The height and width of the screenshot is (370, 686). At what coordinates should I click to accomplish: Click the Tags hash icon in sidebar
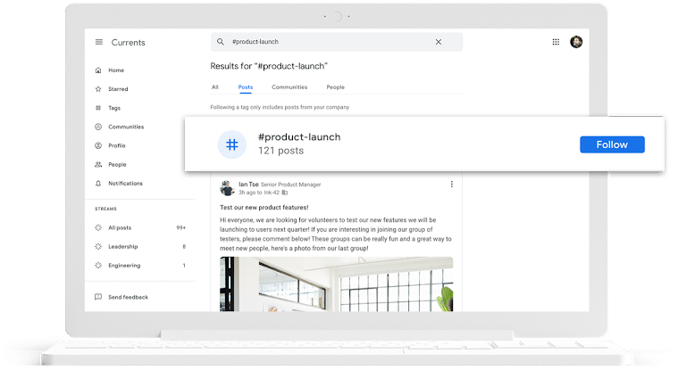(98, 108)
